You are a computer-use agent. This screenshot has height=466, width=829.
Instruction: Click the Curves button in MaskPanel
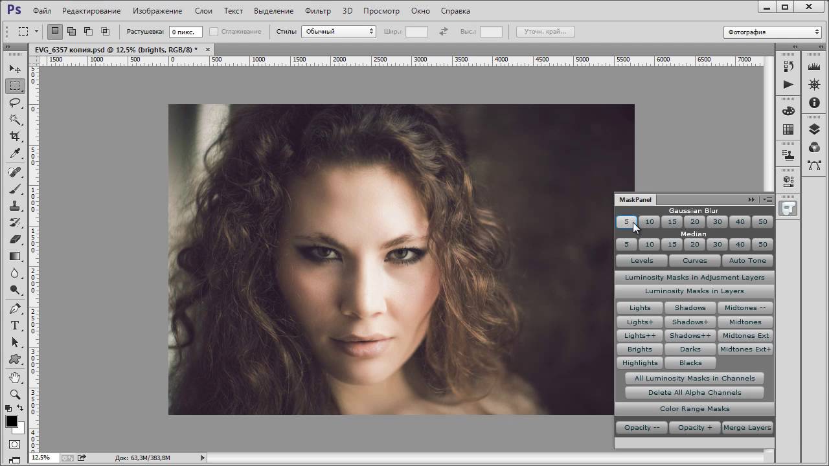694,261
